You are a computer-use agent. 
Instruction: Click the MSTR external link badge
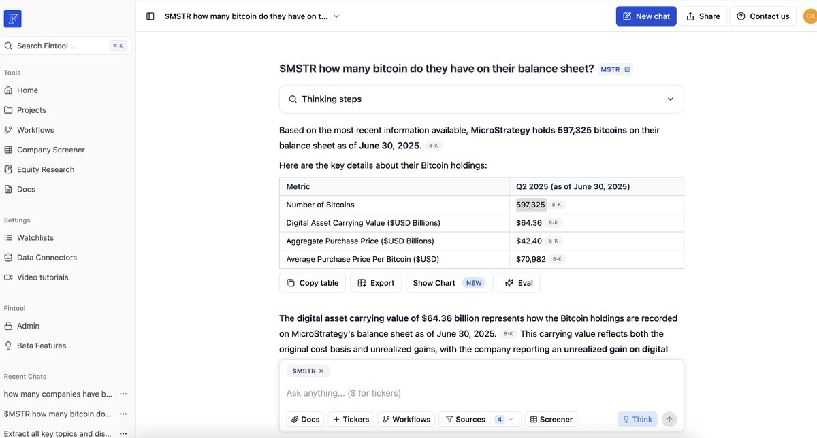point(615,69)
